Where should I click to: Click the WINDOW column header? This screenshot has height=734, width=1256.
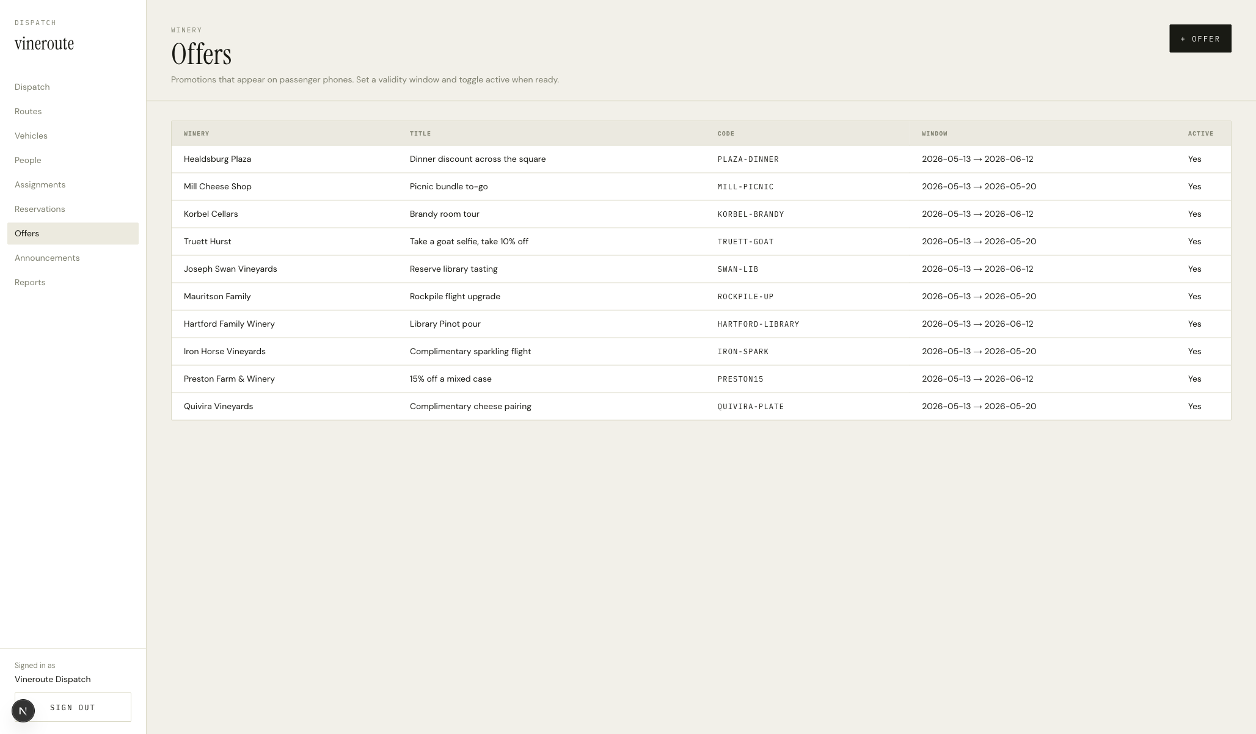(x=935, y=134)
